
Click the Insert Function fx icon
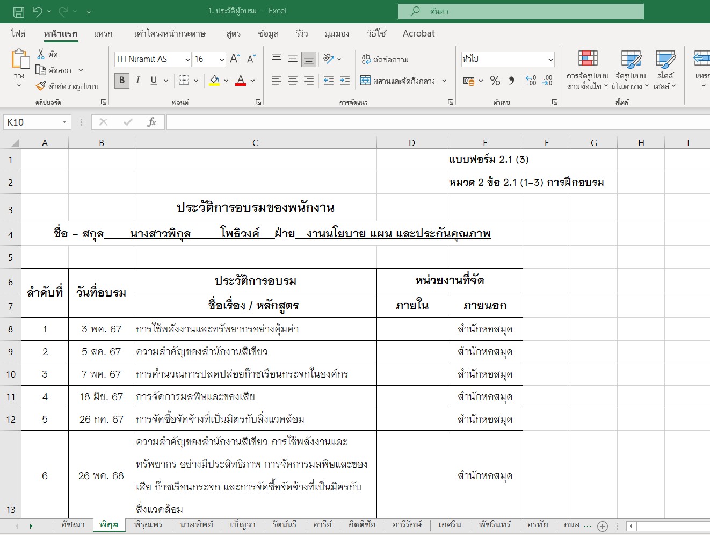point(151,122)
